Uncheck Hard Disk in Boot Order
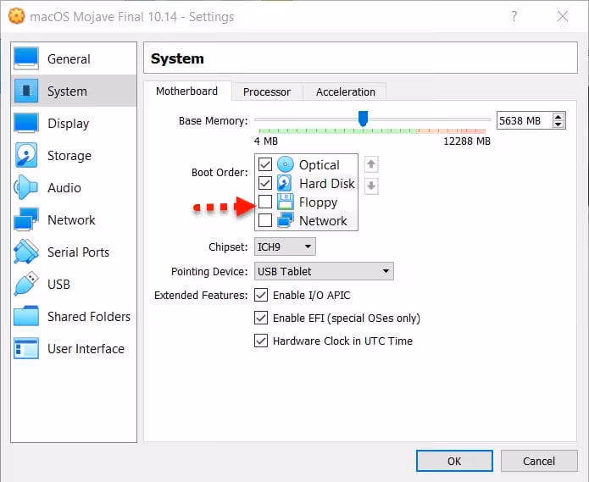Screen dimensions: 589x482 tap(265, 183)
